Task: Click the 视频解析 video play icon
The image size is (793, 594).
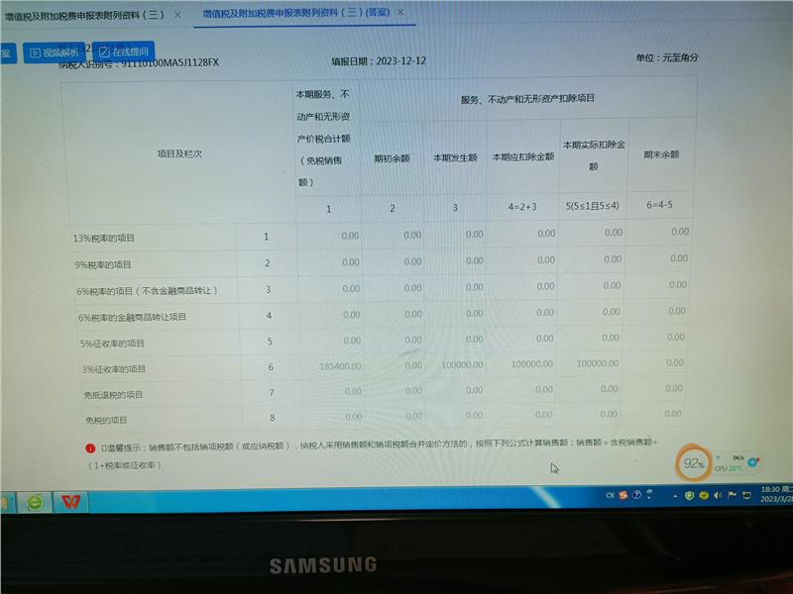Action: [35, 52]
